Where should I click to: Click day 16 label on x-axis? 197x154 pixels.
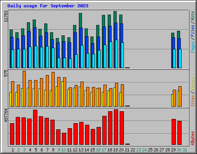(x=98, y=150)
